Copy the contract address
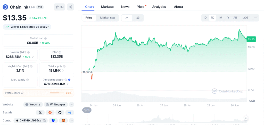This screenshot has width=264, height=125. [44, 120]
